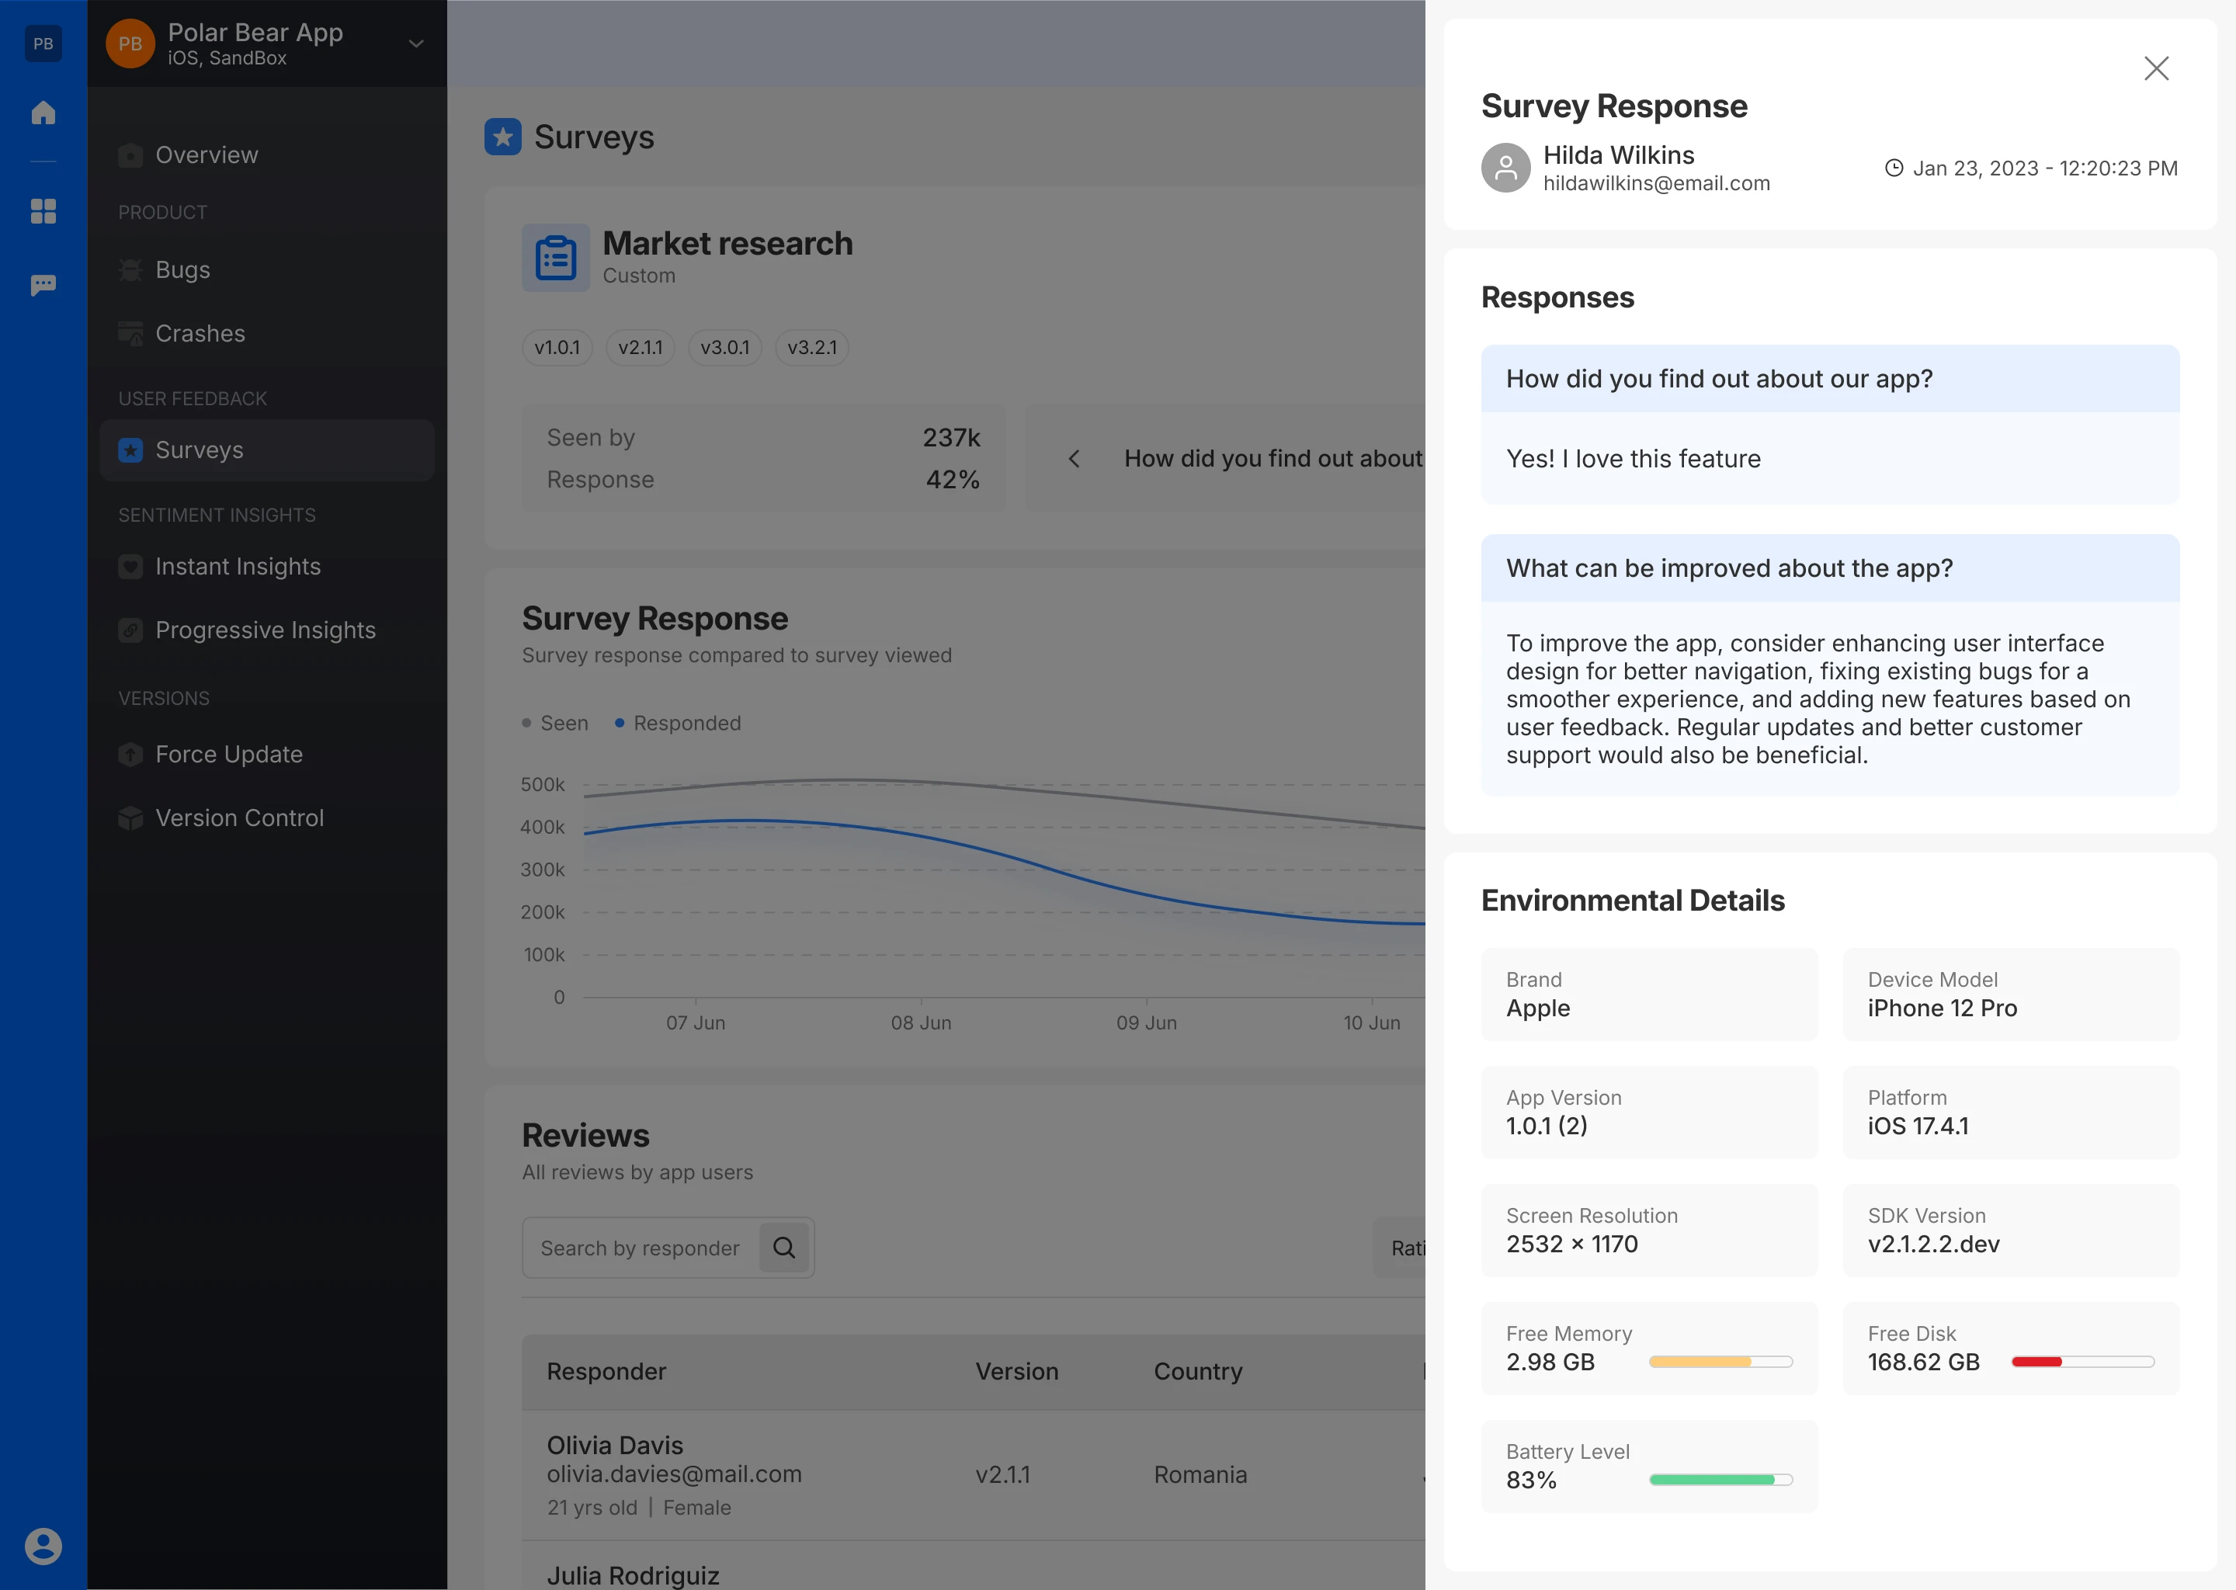Click the Instant Insights heart icon
The height and width of the screenshot is (1590, 2236).
pyautogui.click(x=130, y=567)
